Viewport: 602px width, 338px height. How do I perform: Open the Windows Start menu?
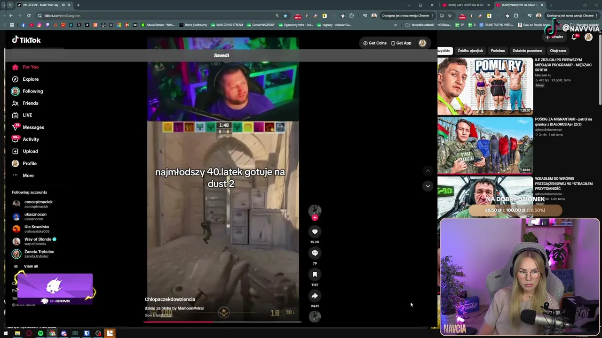coord(6,334)
